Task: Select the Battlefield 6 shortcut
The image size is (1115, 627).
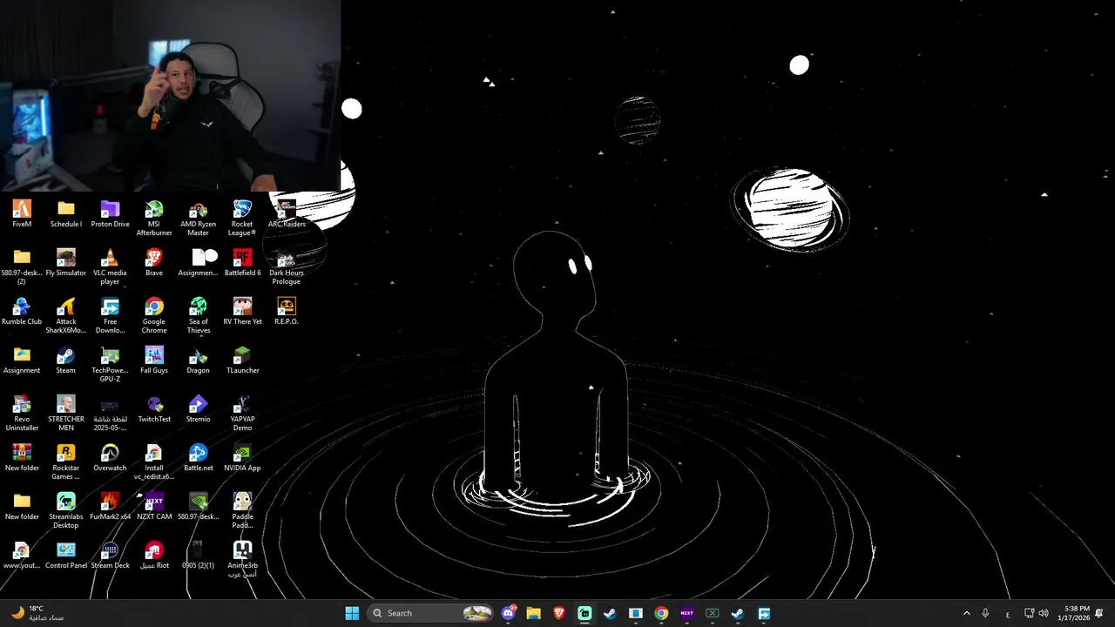Action: coord(242,263)
